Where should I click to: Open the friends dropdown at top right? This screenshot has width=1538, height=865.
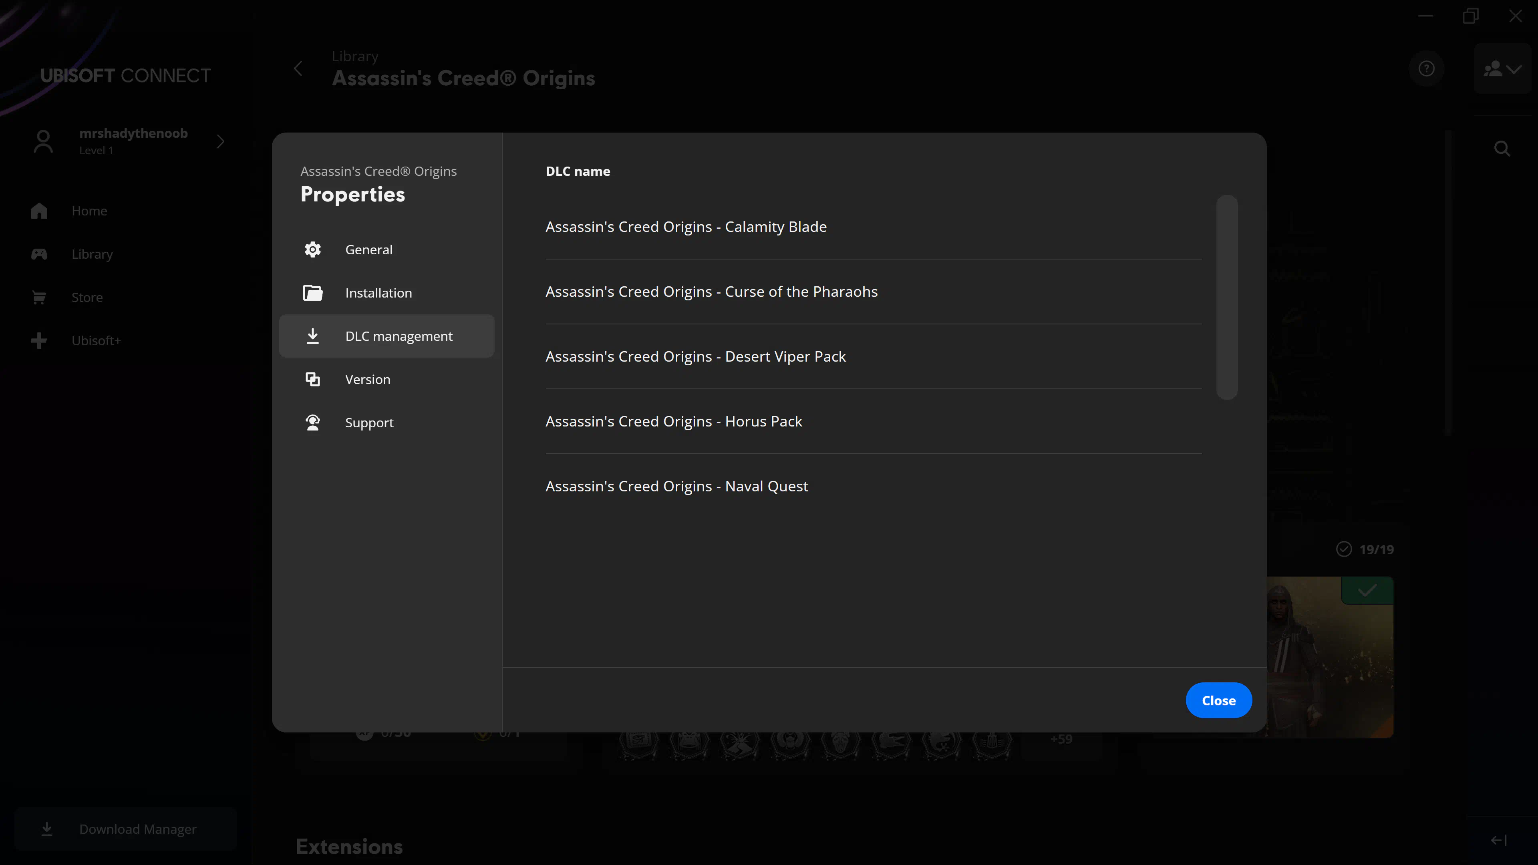(1502, 69)
